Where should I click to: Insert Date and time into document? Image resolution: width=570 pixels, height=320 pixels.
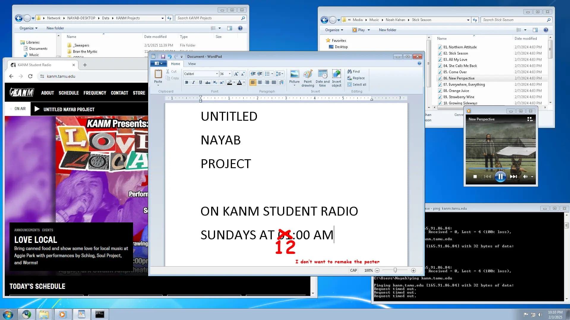tap(322, 78)
